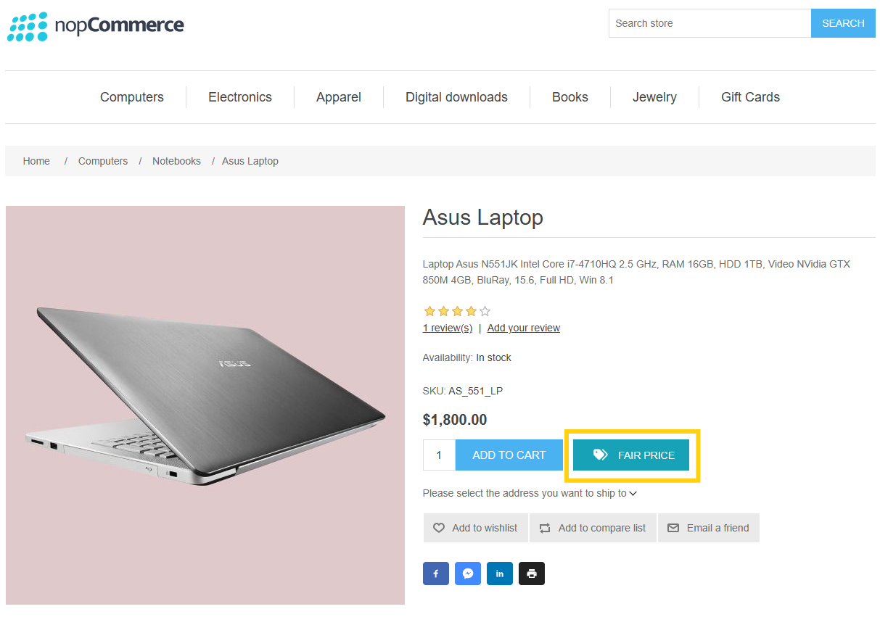Go to Gift Cards category

(x=750, y=97)
